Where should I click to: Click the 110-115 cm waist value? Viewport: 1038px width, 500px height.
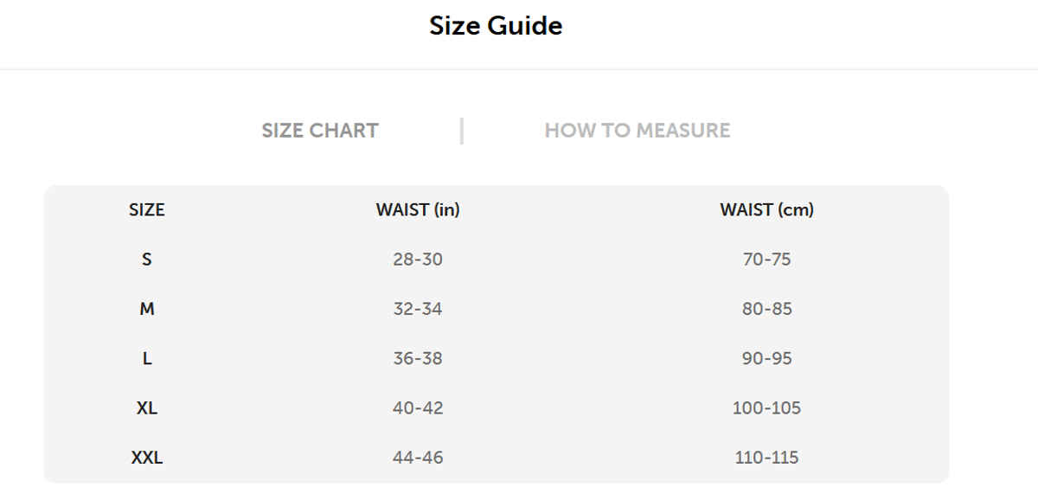pos(766,458)
